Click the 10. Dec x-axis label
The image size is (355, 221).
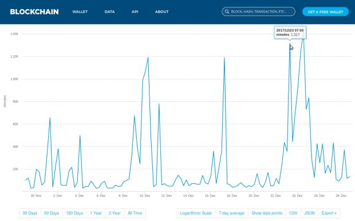145,196
